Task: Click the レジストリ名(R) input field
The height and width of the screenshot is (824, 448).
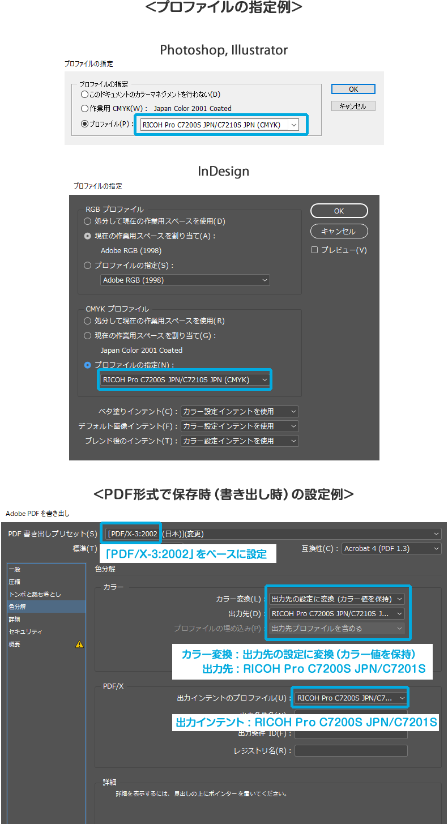Action: point(351,750)
